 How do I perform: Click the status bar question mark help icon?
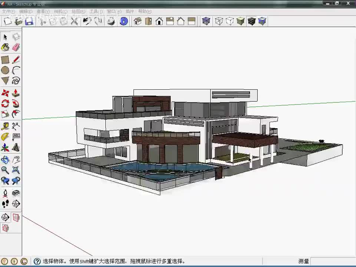pos(37,261)
